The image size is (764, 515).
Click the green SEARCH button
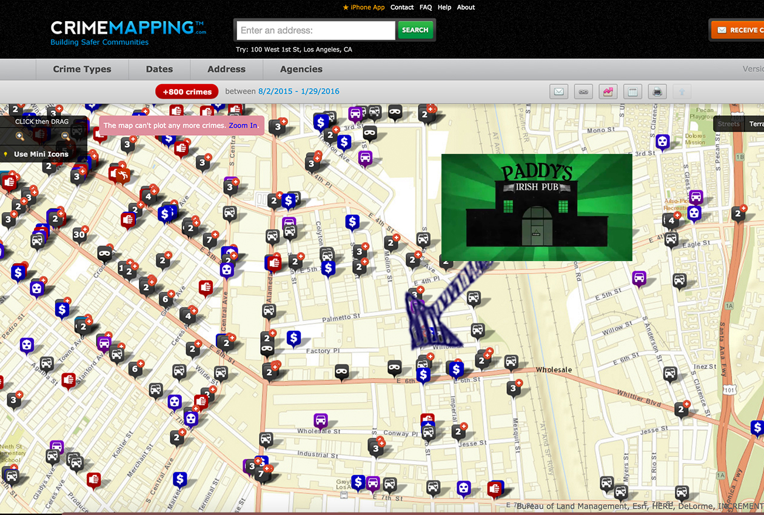point(415,30)
